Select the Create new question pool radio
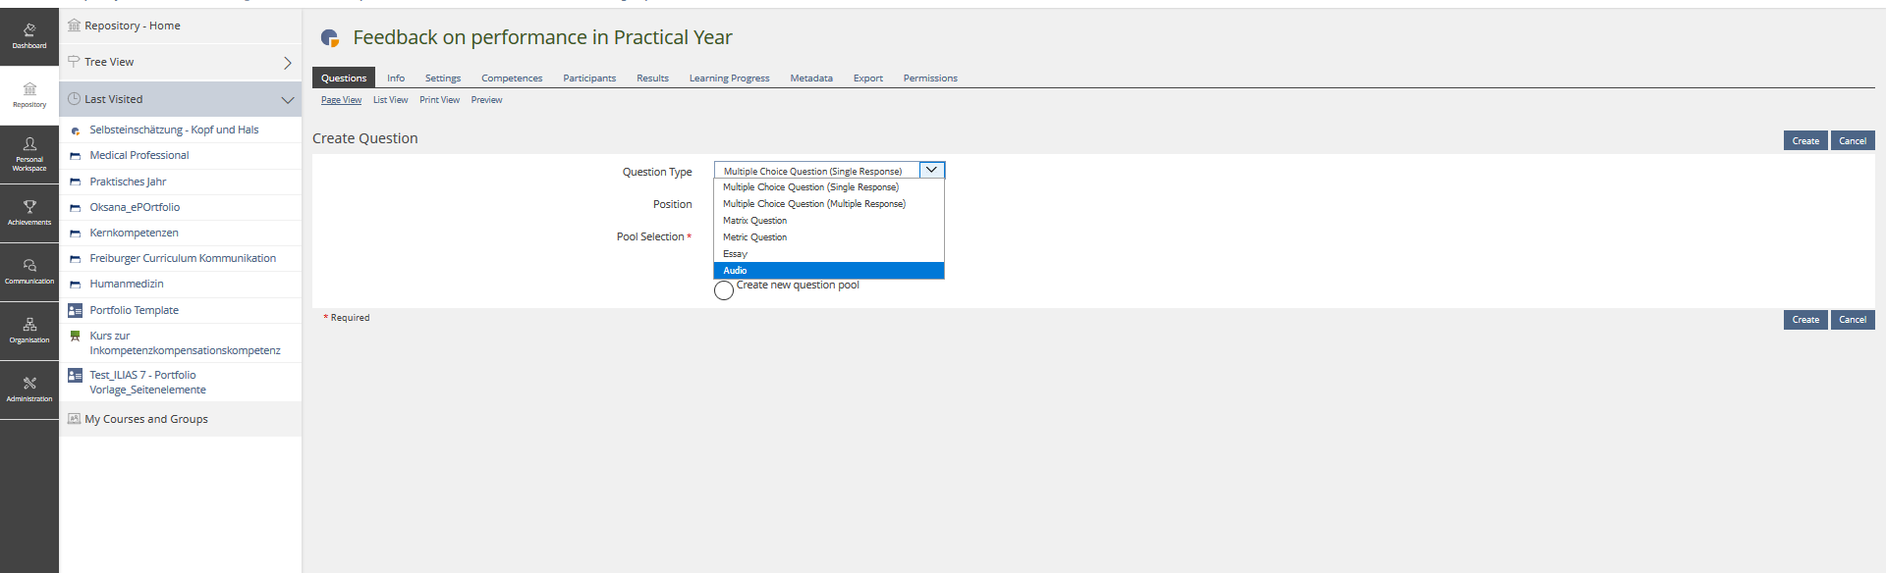 point(724,290)
